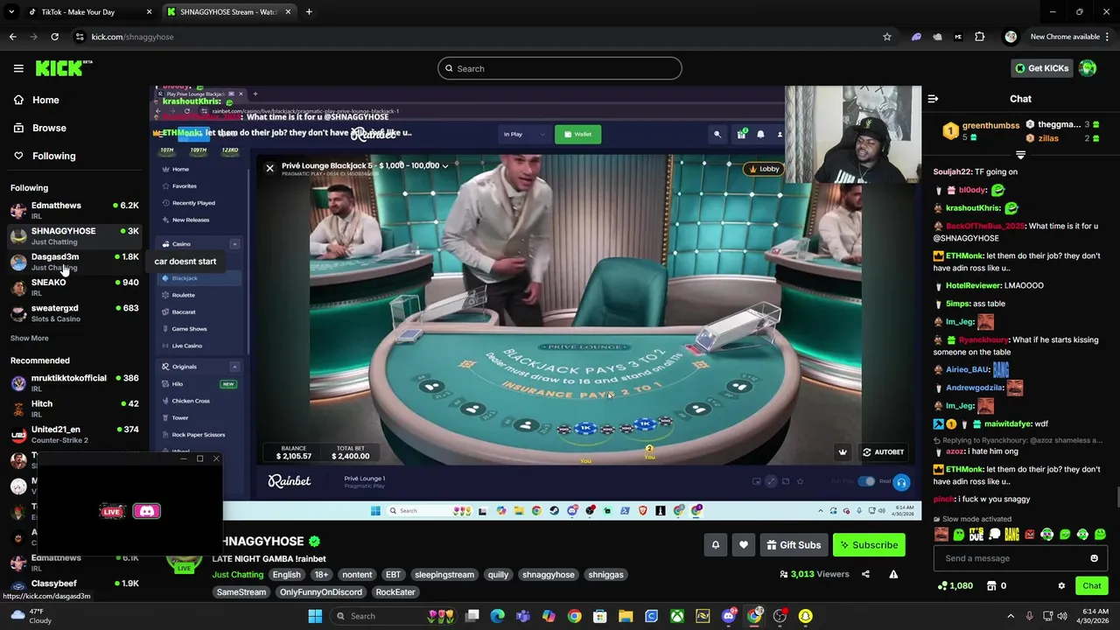1120x630 pixels.
Task: Toggle the Real play switch in stream
Action: click(866, 481)
